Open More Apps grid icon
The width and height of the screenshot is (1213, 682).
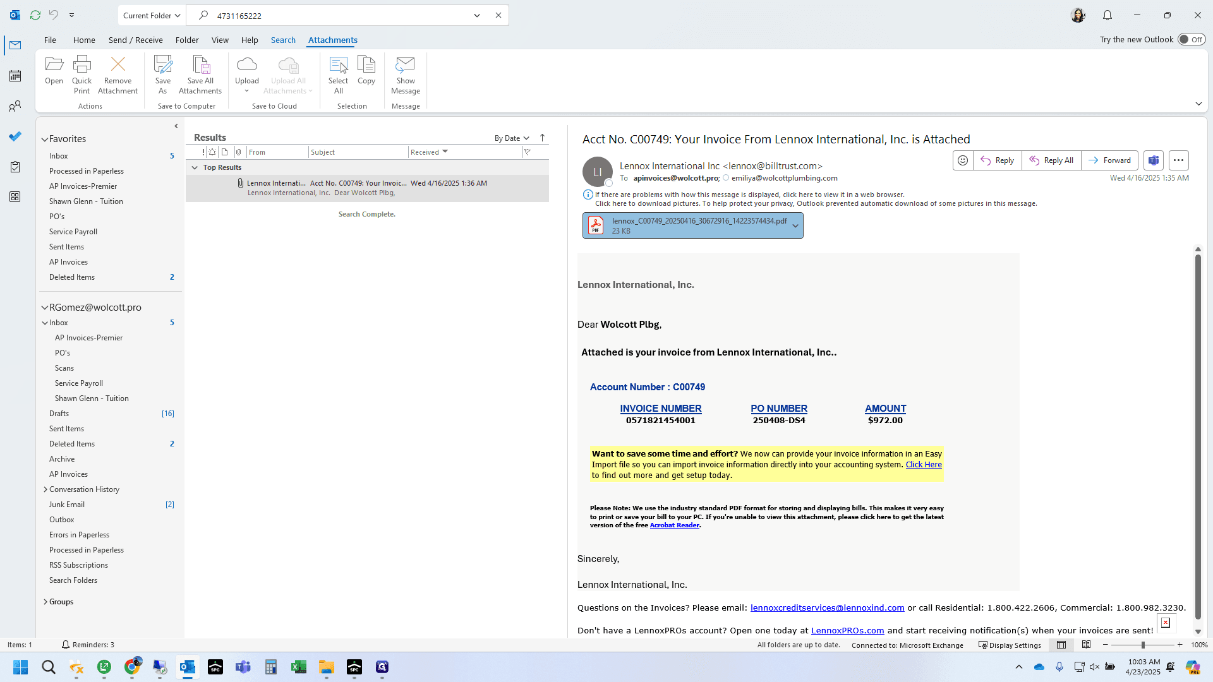point(15,197)
